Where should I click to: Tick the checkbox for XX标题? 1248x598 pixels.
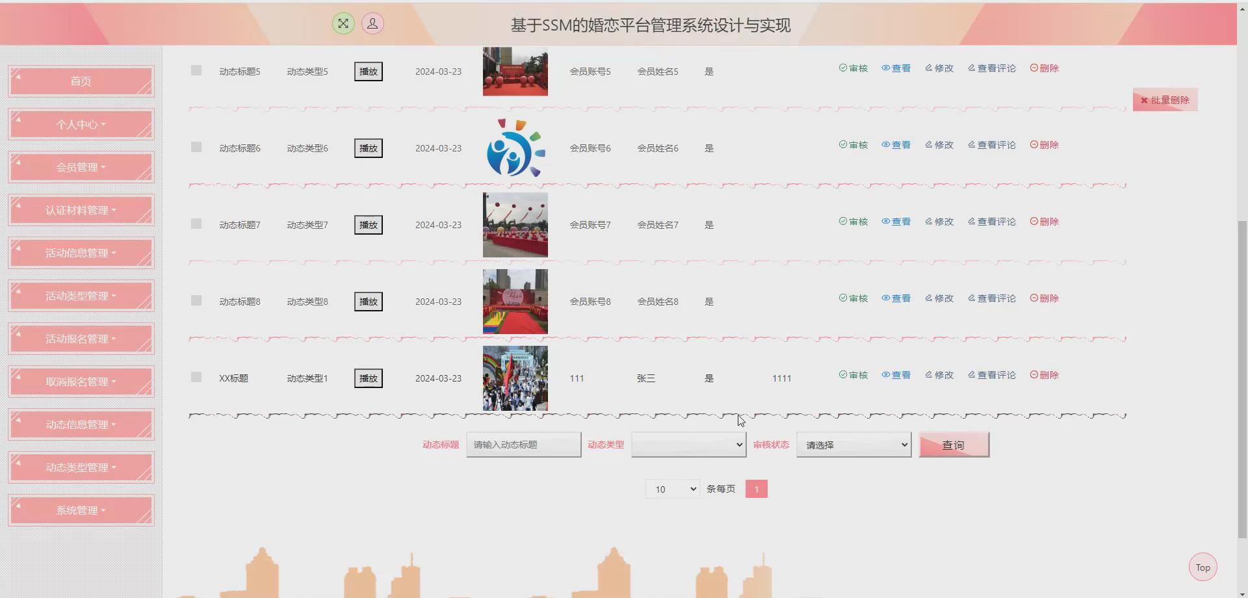(196, 377)
